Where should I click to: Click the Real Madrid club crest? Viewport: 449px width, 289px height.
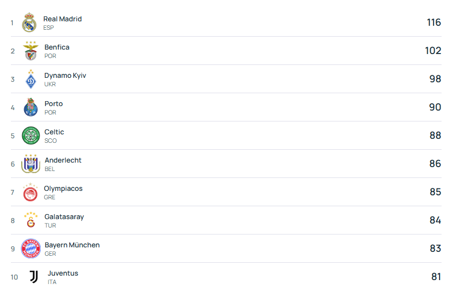point(29,23)
